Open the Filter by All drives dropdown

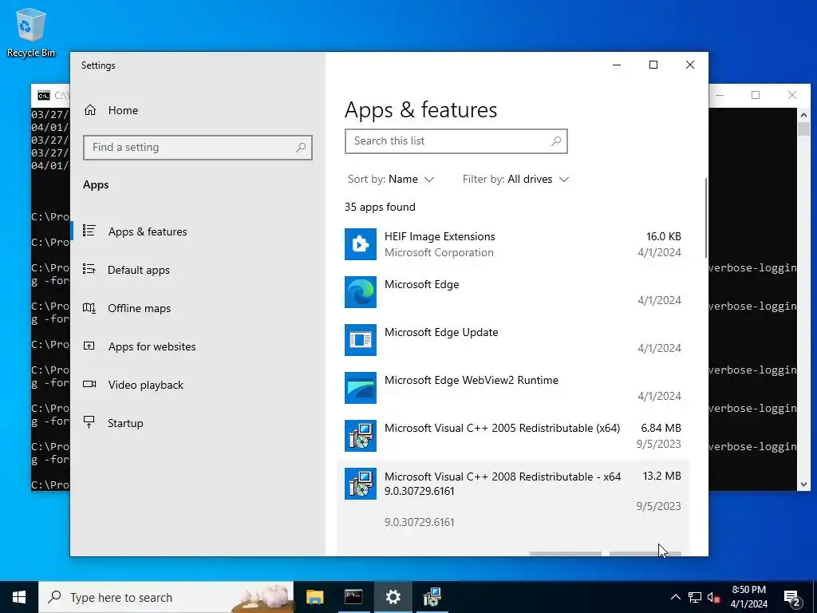click(x=515, y=180)
